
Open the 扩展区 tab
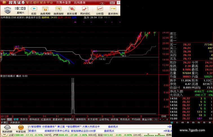point(5,122)
